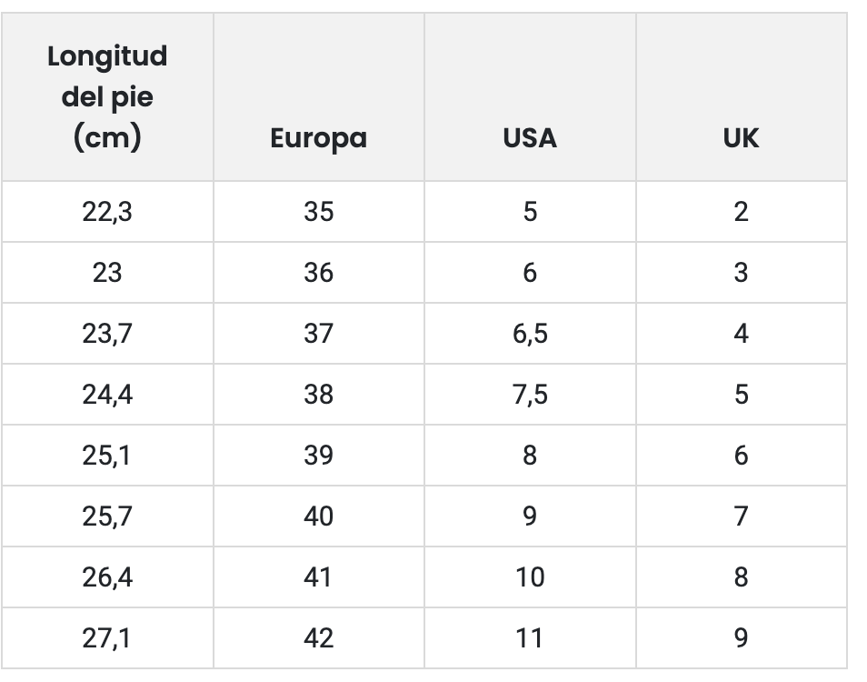Click the Europa column header
Screen dimensions: 867x682
[x=319, y=138]
